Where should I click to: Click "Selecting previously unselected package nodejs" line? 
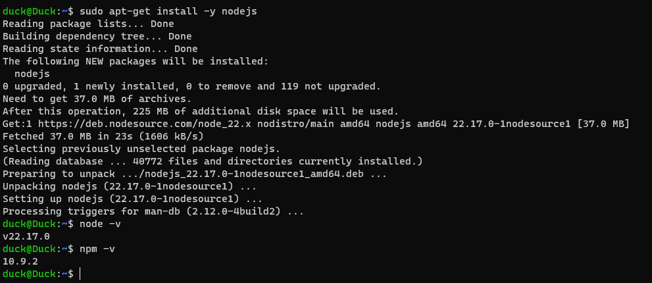pos(141,149)
